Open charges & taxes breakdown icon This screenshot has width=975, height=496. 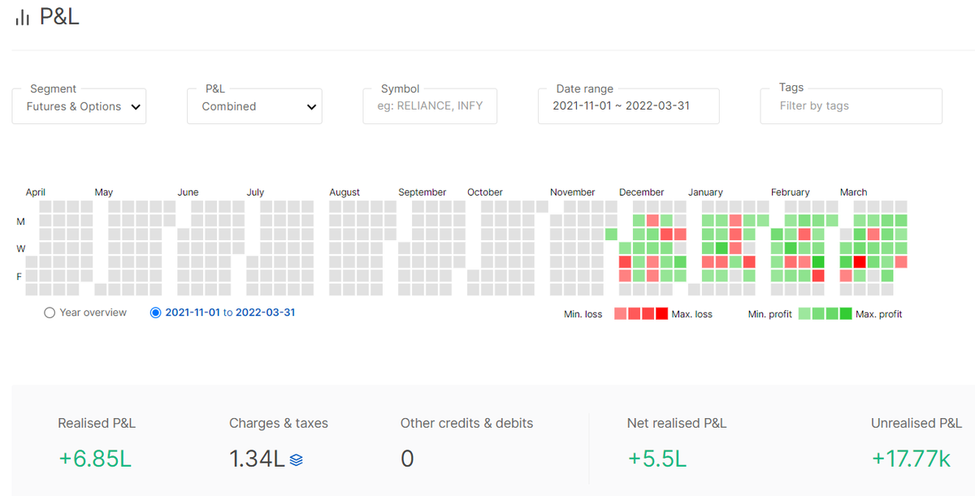[x=297, y=459]
